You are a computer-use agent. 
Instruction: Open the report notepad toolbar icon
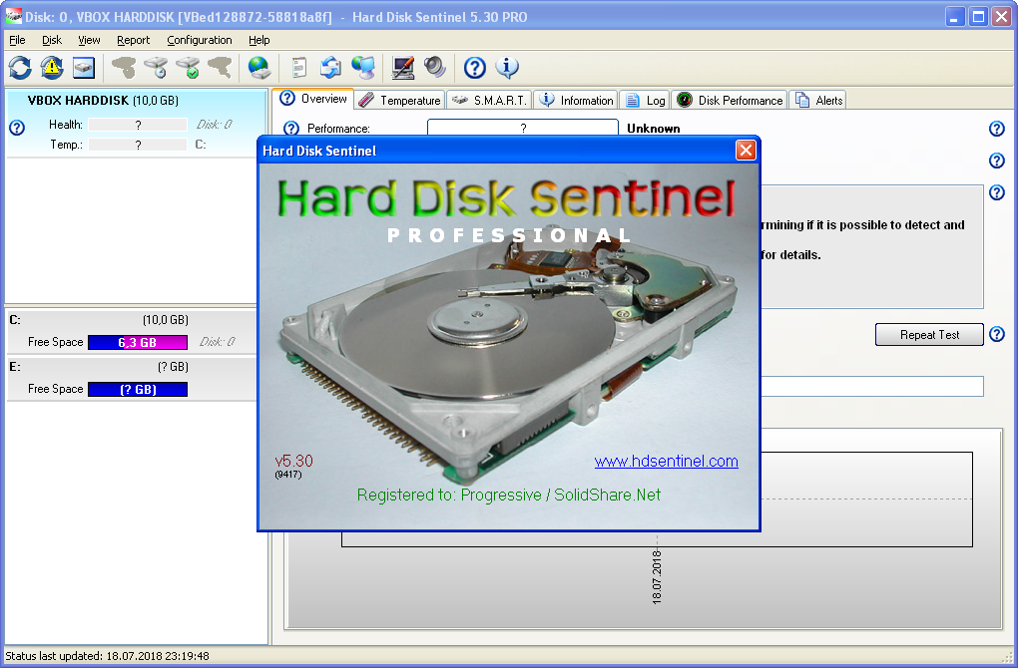click(x=298, y=68)
